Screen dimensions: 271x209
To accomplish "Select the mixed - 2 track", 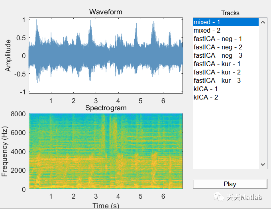I will click(226, 31).
